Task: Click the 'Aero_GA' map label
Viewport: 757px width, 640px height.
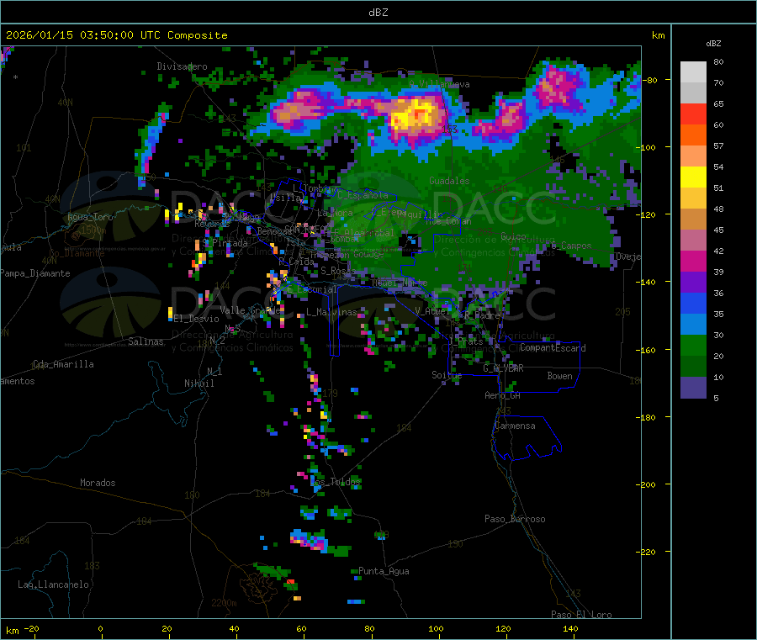Action: point(503,396)
